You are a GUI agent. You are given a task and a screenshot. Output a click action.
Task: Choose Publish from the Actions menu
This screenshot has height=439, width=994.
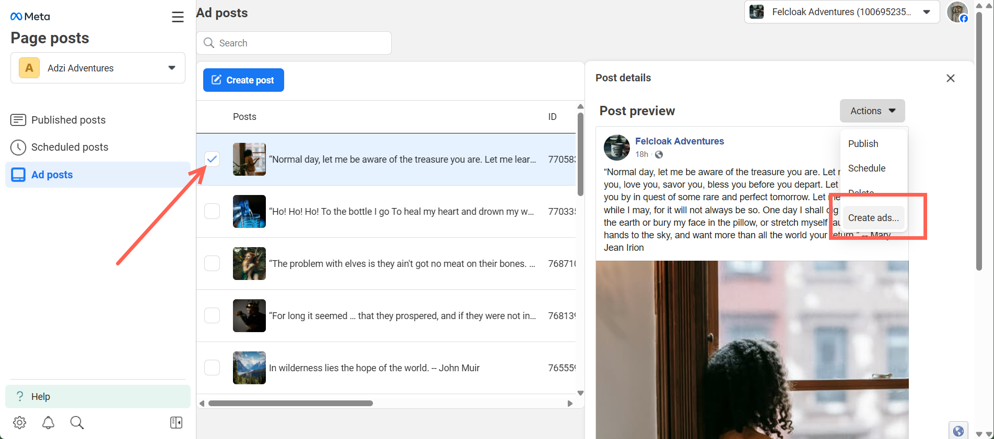[x=863, y=144]
